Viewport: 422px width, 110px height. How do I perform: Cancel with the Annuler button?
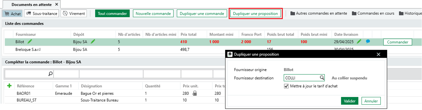(371, 101)
